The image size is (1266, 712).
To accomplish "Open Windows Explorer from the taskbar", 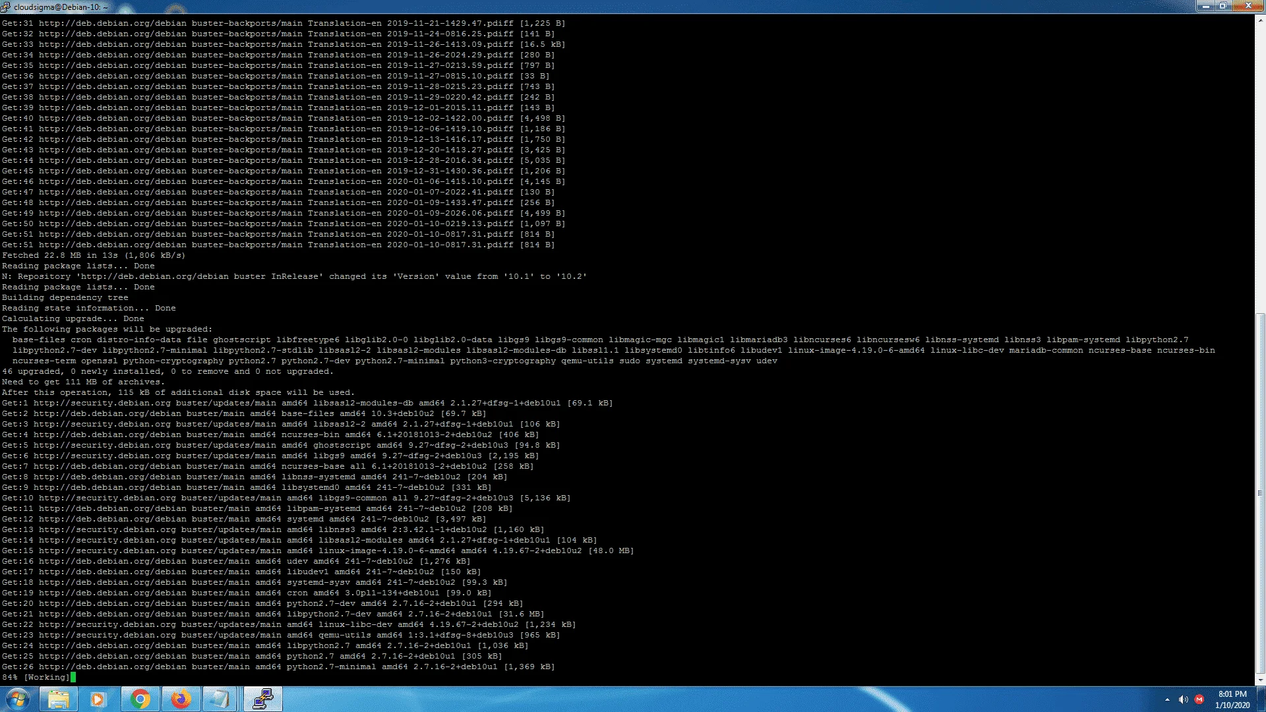I will [x=59, y=699].
